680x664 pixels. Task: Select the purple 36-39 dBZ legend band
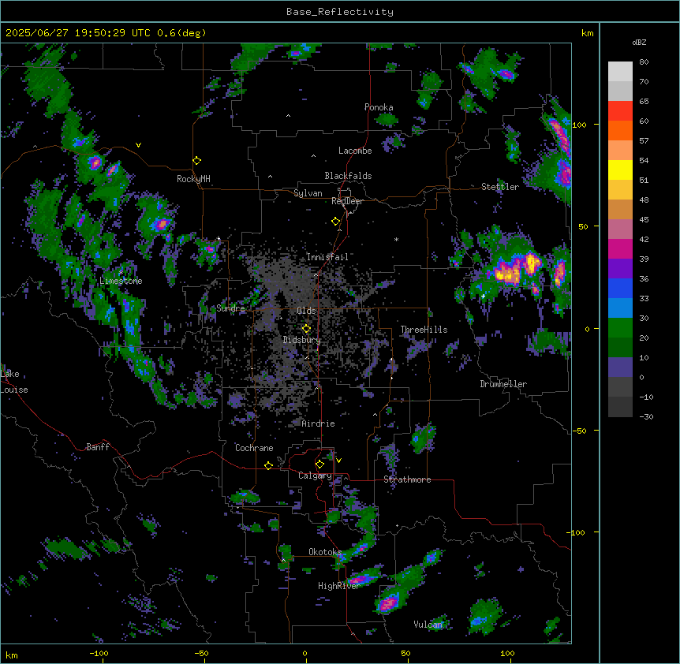[620, 269]
